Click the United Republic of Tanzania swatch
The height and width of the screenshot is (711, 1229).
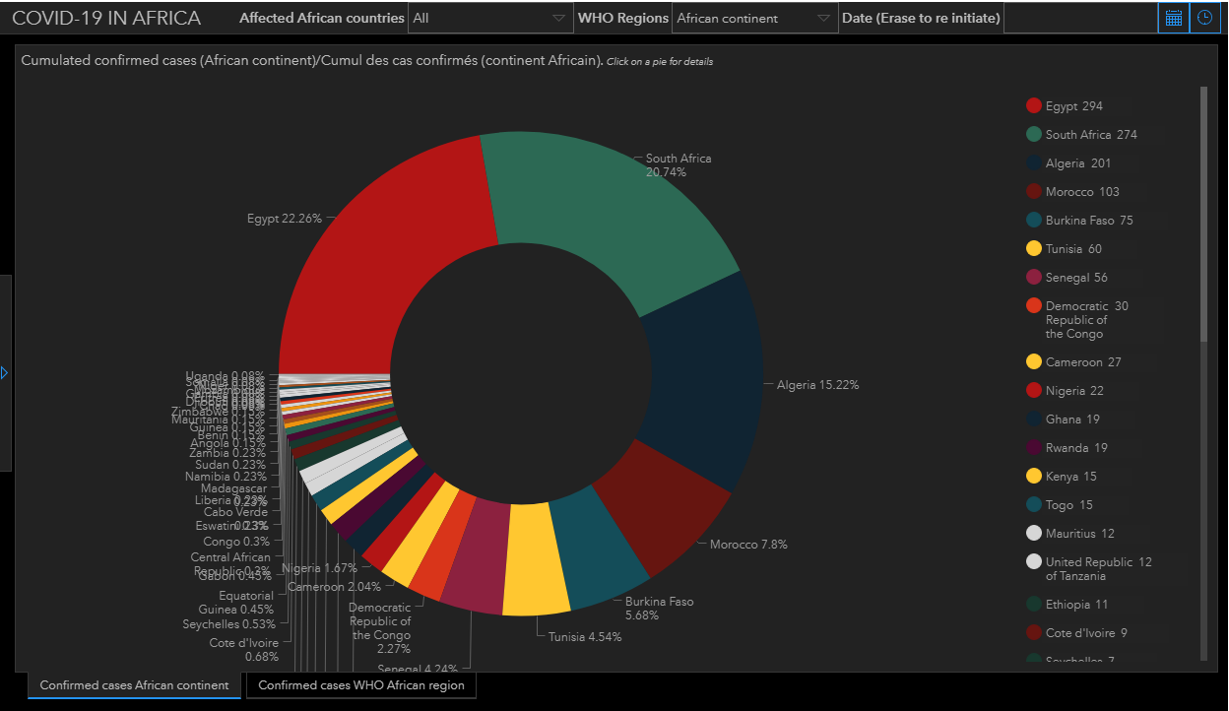(x=1034, y=562)
